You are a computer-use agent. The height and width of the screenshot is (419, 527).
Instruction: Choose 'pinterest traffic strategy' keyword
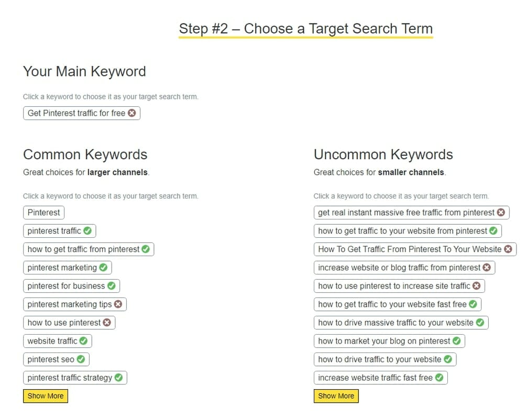[x=69, y=378]
